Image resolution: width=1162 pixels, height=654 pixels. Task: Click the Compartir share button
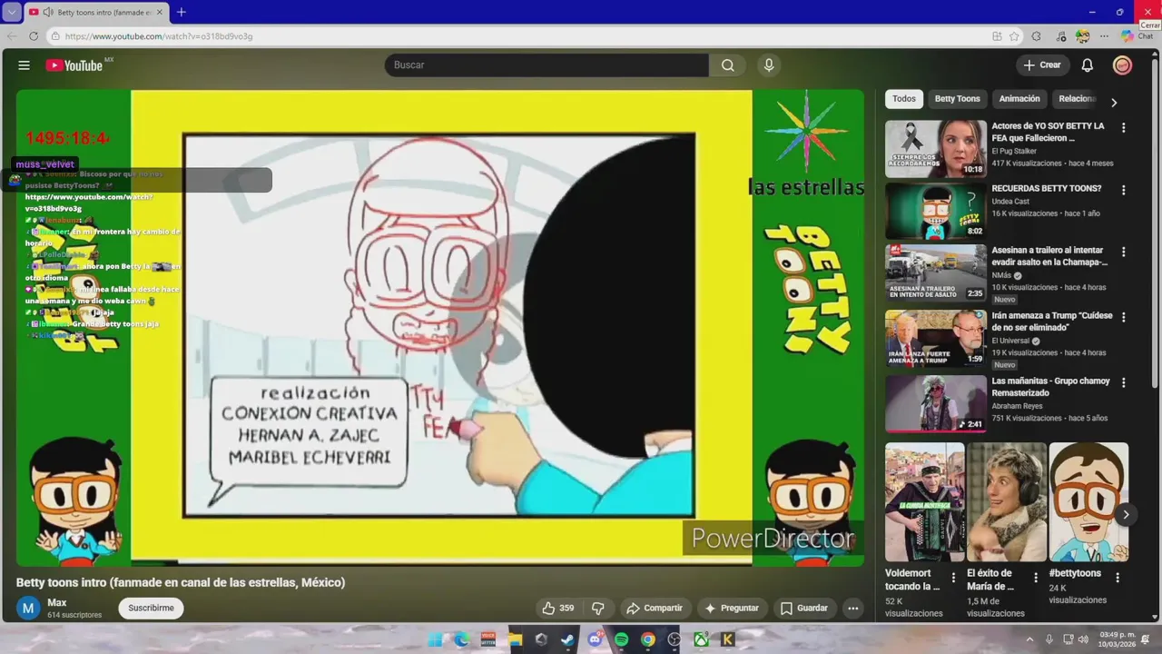click(655, 609)
